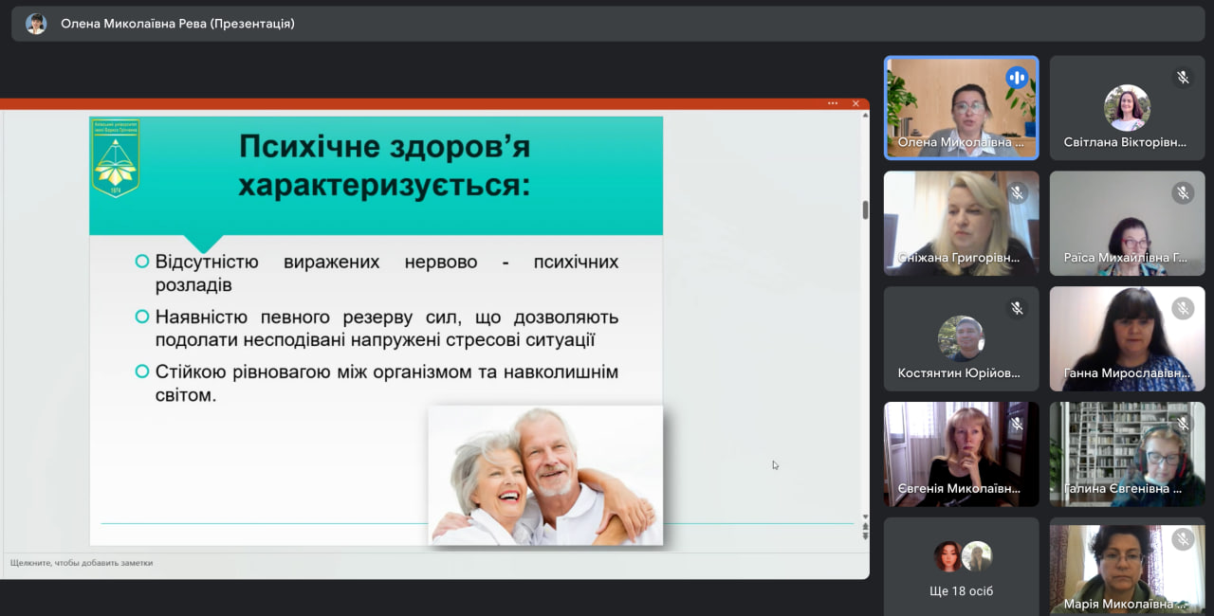Click the presenter avatar in the top bar
The image size is (1214, 616).
[36, 24]
